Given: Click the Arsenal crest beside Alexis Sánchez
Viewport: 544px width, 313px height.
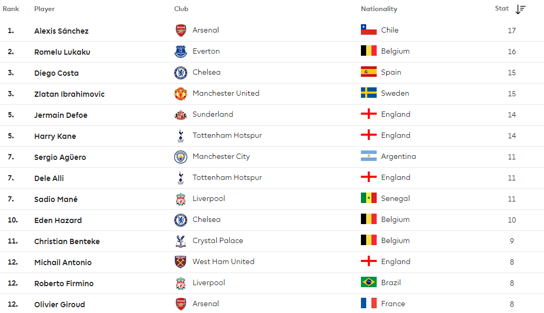Looking at the screenshot, I should (x=181, y=31).
